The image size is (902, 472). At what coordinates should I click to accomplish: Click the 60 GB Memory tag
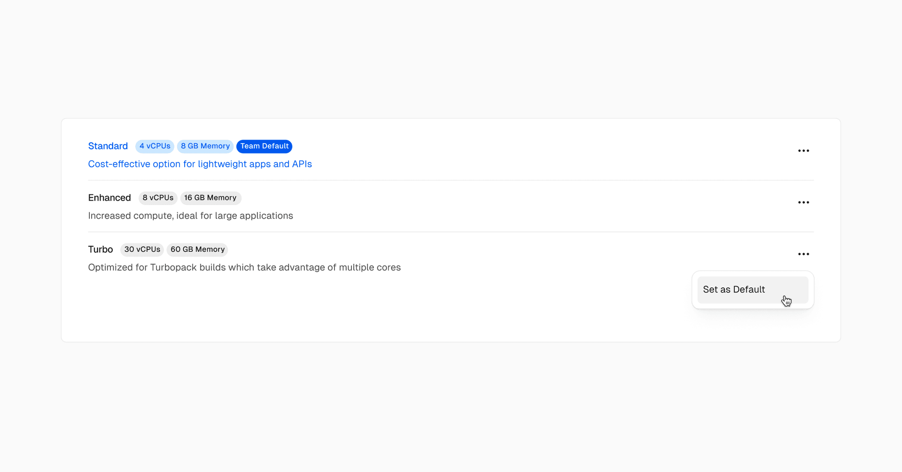197,249
